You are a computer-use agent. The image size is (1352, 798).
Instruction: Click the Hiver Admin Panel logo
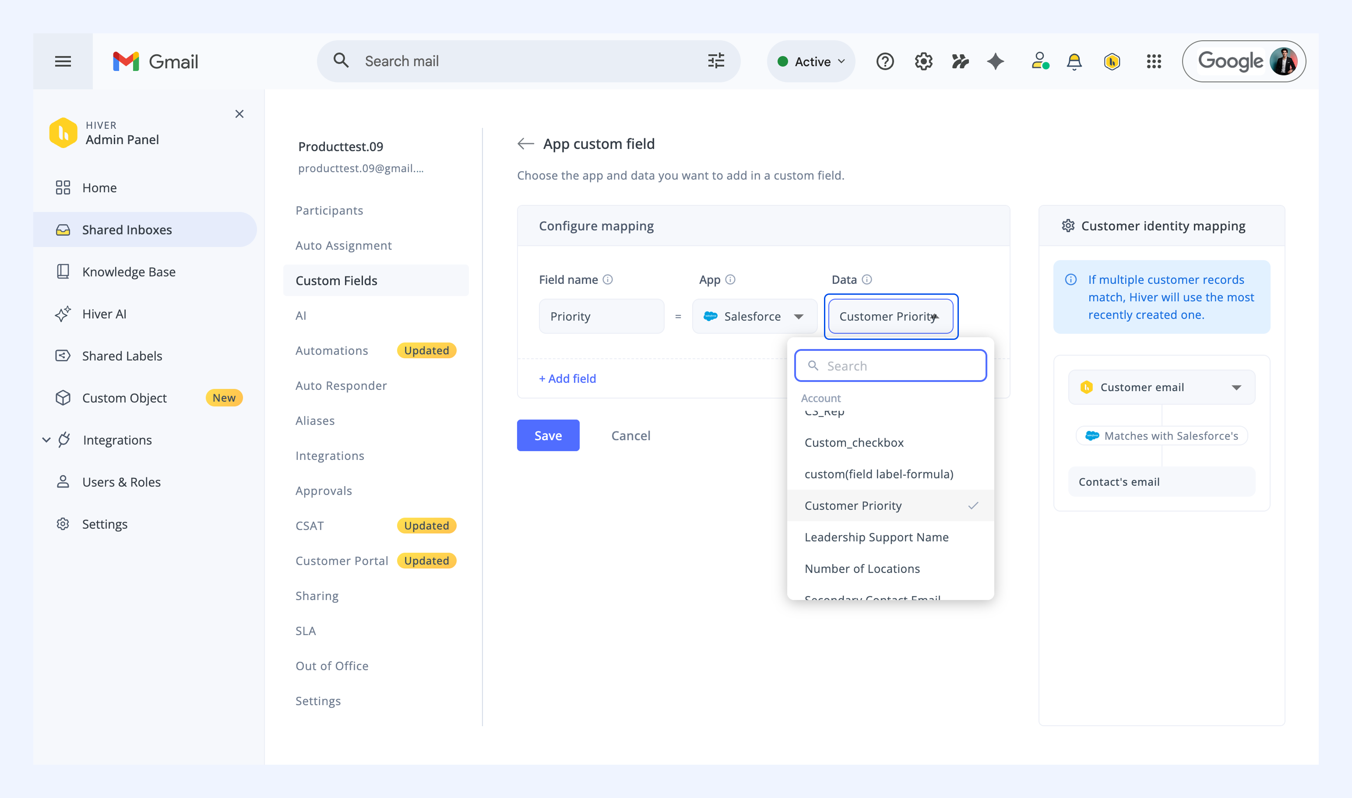pyautogui.click(x=63, y=133)
